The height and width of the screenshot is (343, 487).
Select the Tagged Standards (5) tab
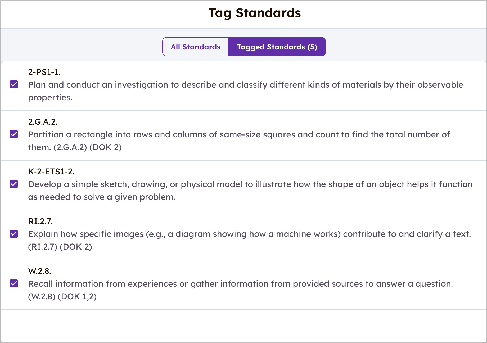pos(277,47)
